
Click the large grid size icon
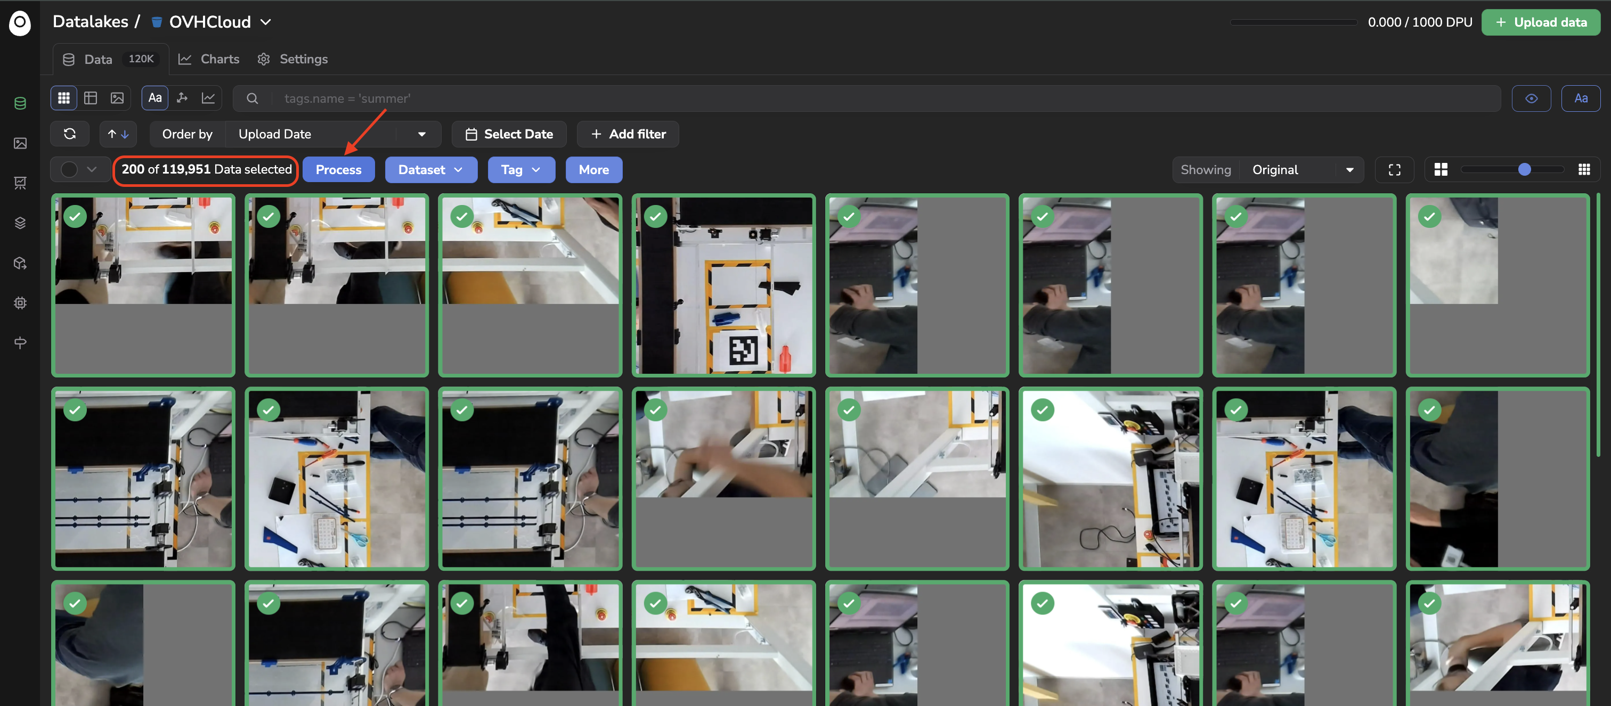(x=1441, y=170)
